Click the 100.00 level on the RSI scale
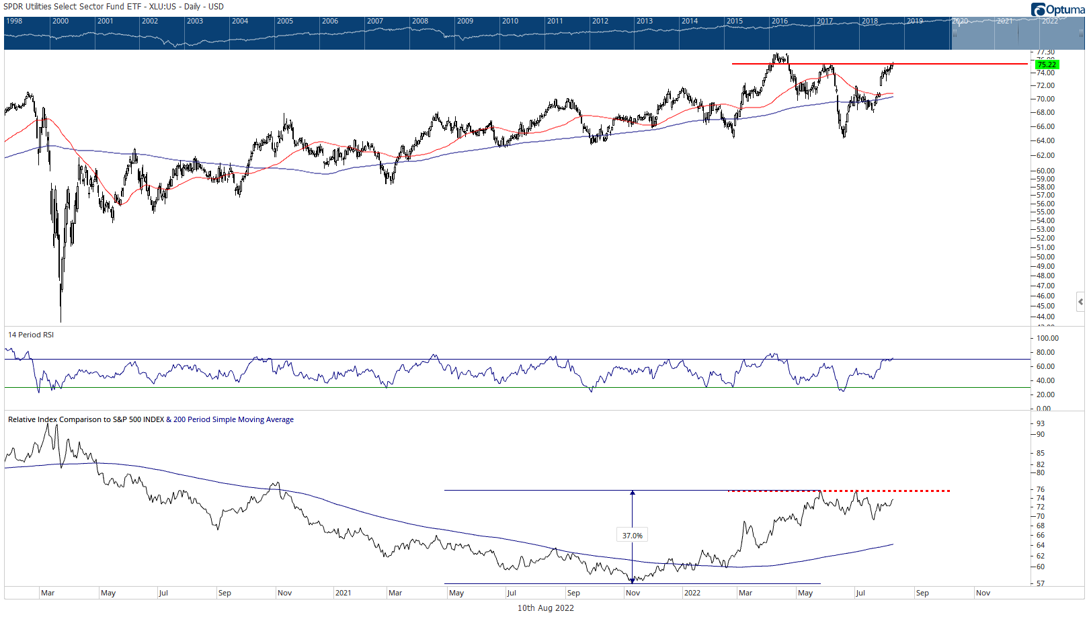Viewport: 1089px width, 621px height. tap(1047, 338)
